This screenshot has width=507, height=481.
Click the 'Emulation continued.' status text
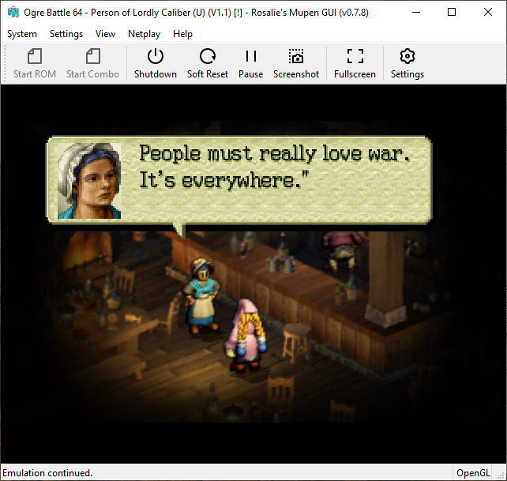(47, 473)
